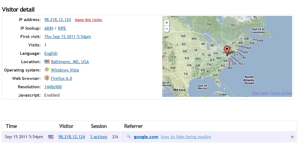Filter by English language link
The image size is (300, 146).
[51, 53]
